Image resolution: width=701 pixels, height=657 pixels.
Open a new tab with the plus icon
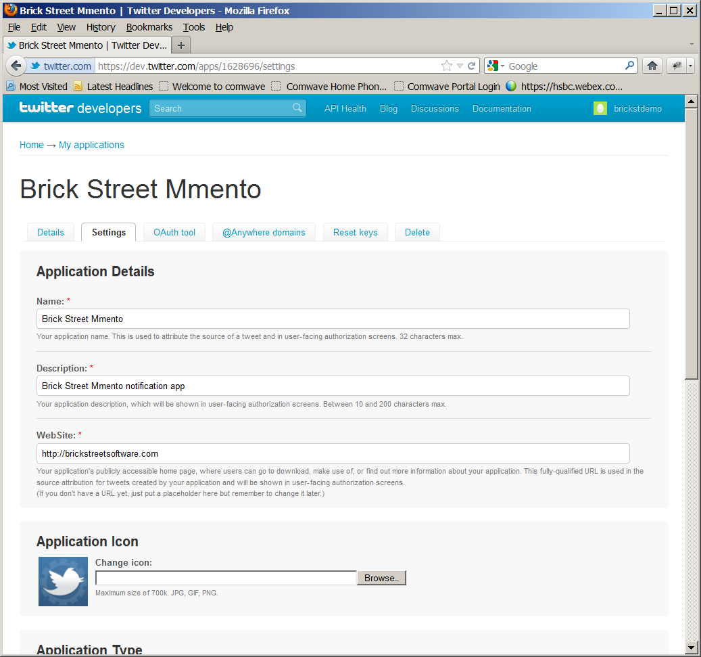[181, 45]
